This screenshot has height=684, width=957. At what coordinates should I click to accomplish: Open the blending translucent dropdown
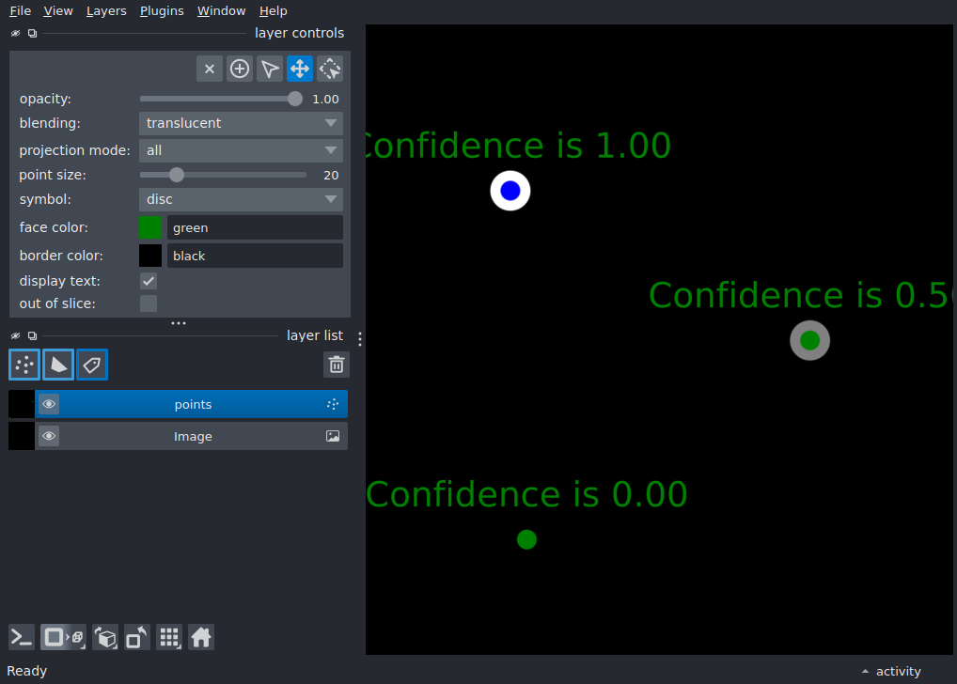pyautogui.click(x=241, y=123)
